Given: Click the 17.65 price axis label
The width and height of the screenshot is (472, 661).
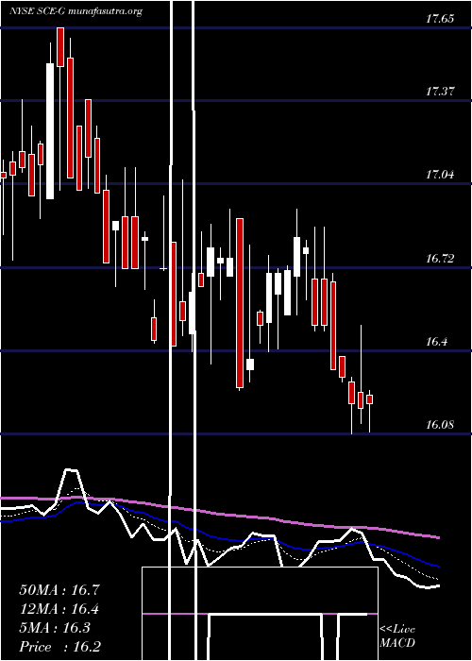Looking at the screenshot, I should [x=440, y=19].
